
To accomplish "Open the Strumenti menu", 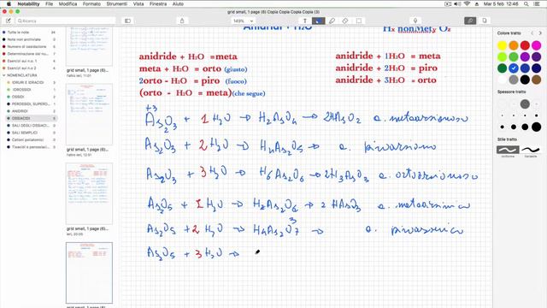I will coord(117,3).
